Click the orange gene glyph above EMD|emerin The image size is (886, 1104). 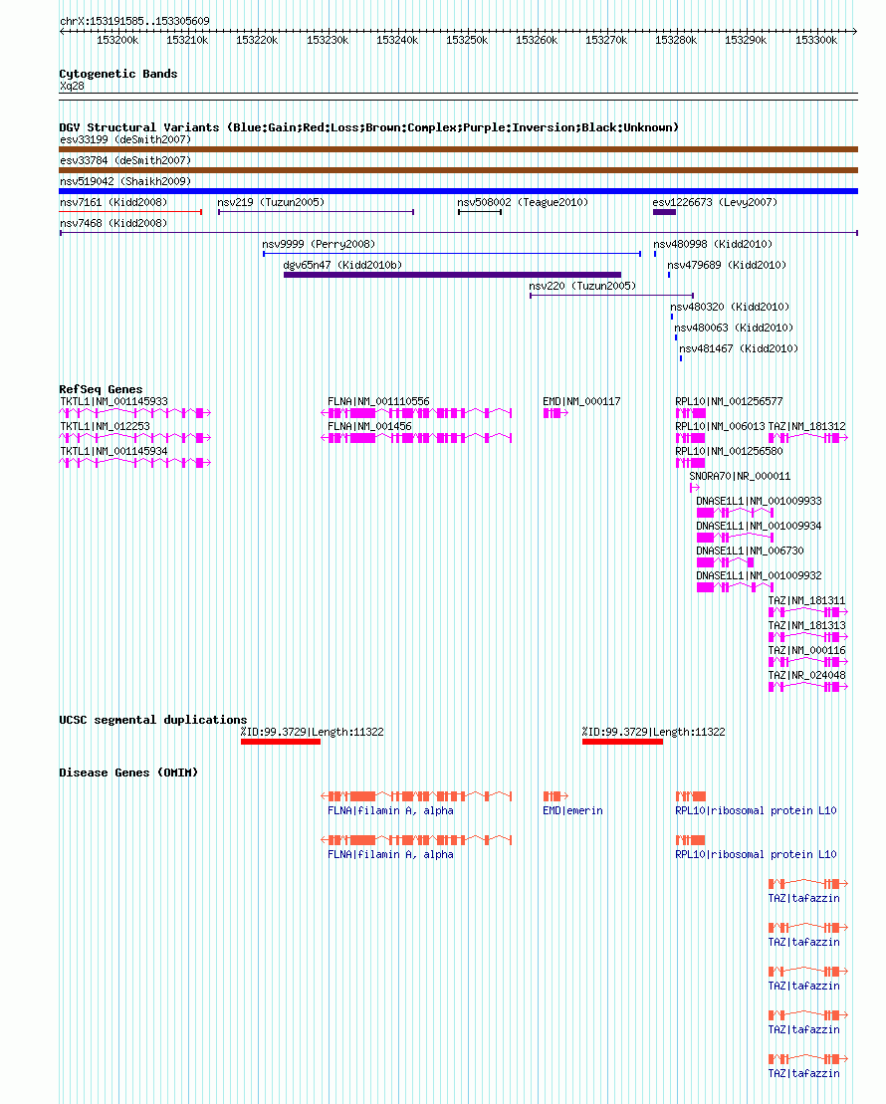pos(555,796)
